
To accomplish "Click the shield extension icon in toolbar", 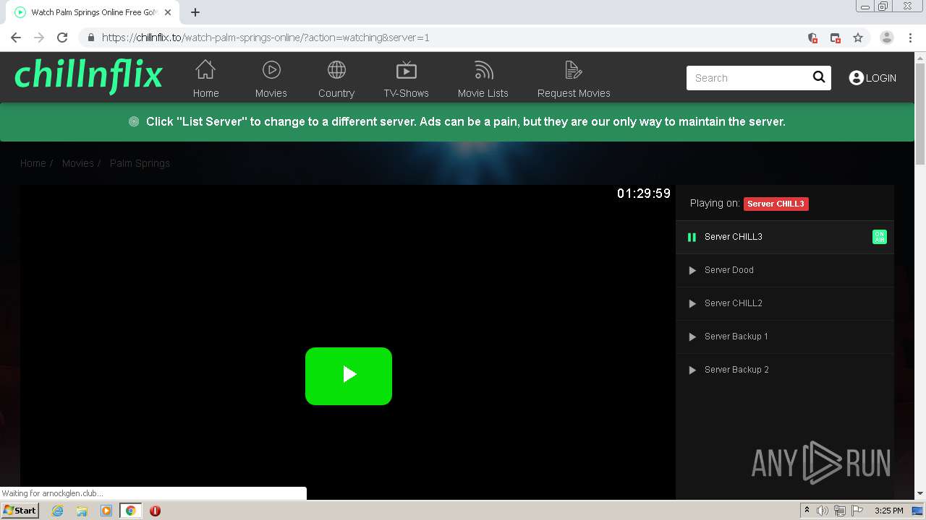I will (x=812, y=38).
